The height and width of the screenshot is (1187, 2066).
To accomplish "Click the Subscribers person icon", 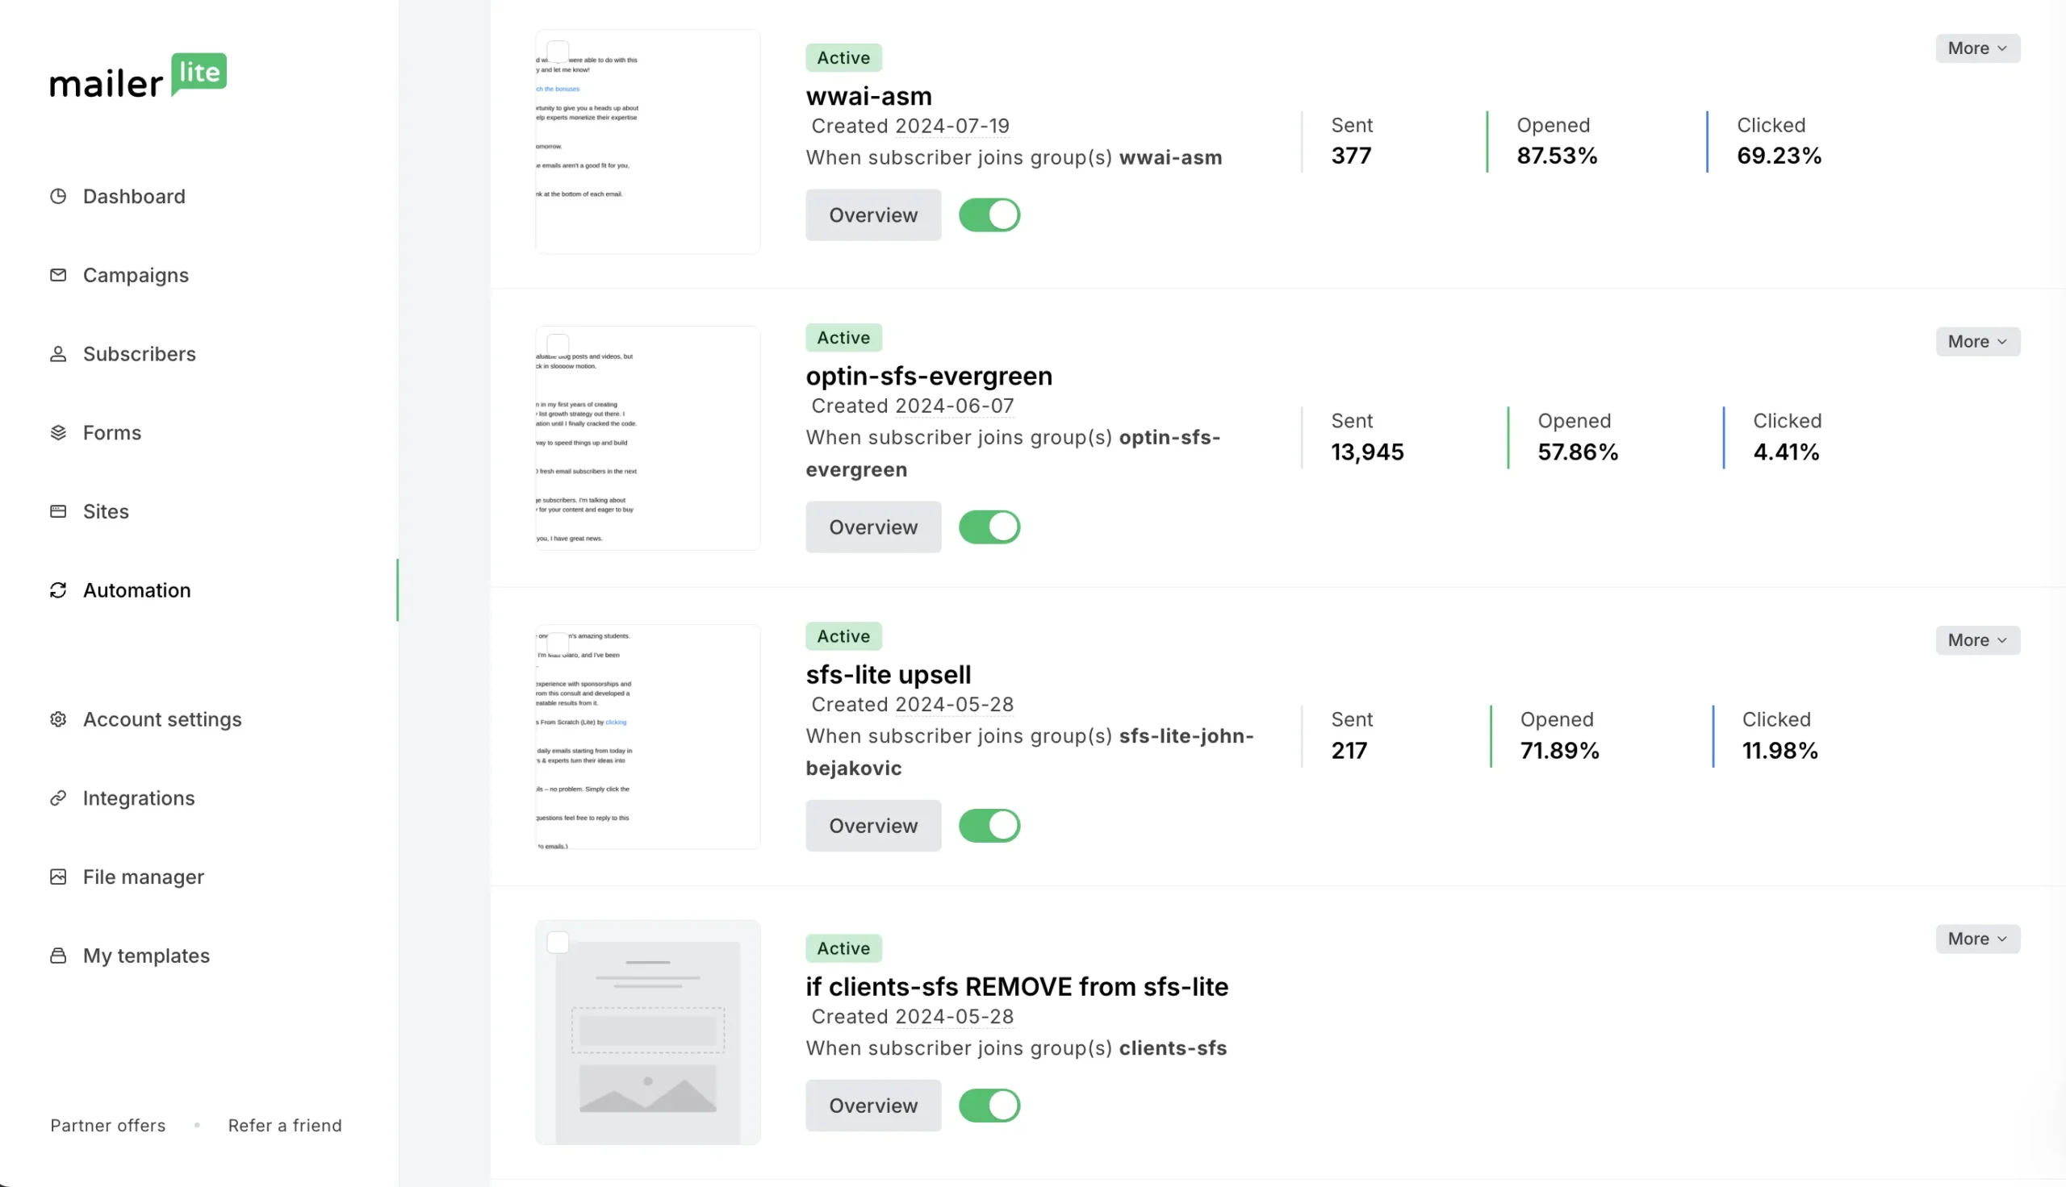I will pos(58,354).
